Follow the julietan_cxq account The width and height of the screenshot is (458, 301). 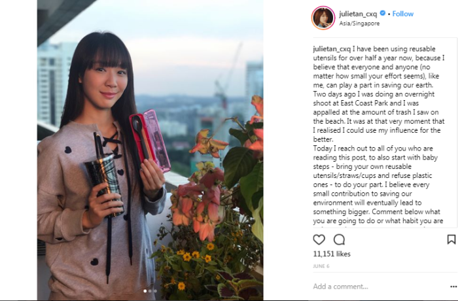pos(403,14)
